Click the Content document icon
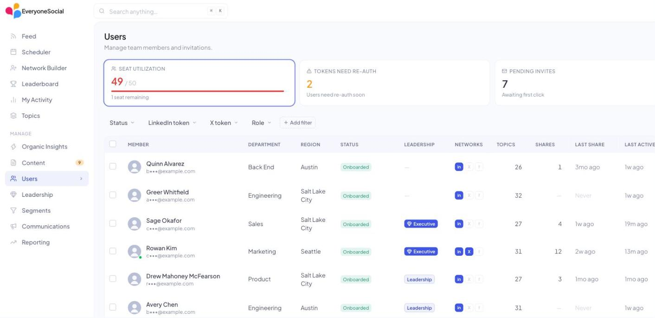This screenshot has height=318, width=655. (13, 163)
